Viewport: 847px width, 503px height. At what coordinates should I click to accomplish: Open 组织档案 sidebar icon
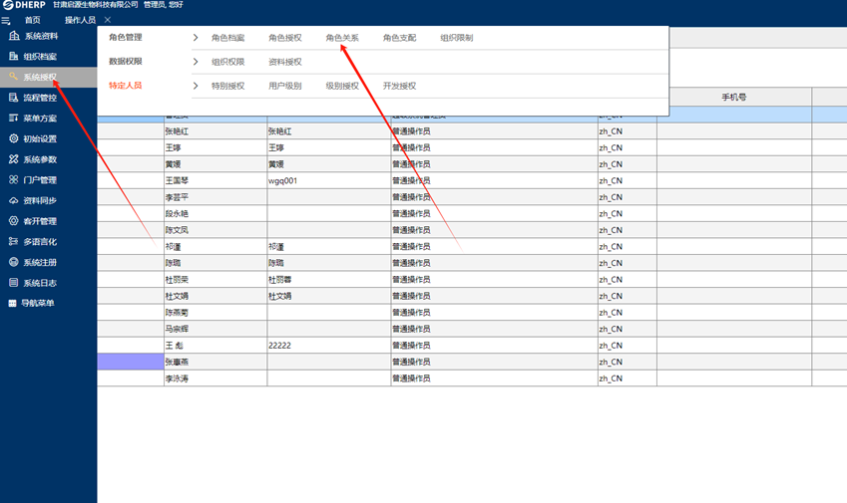coord(14,56)
